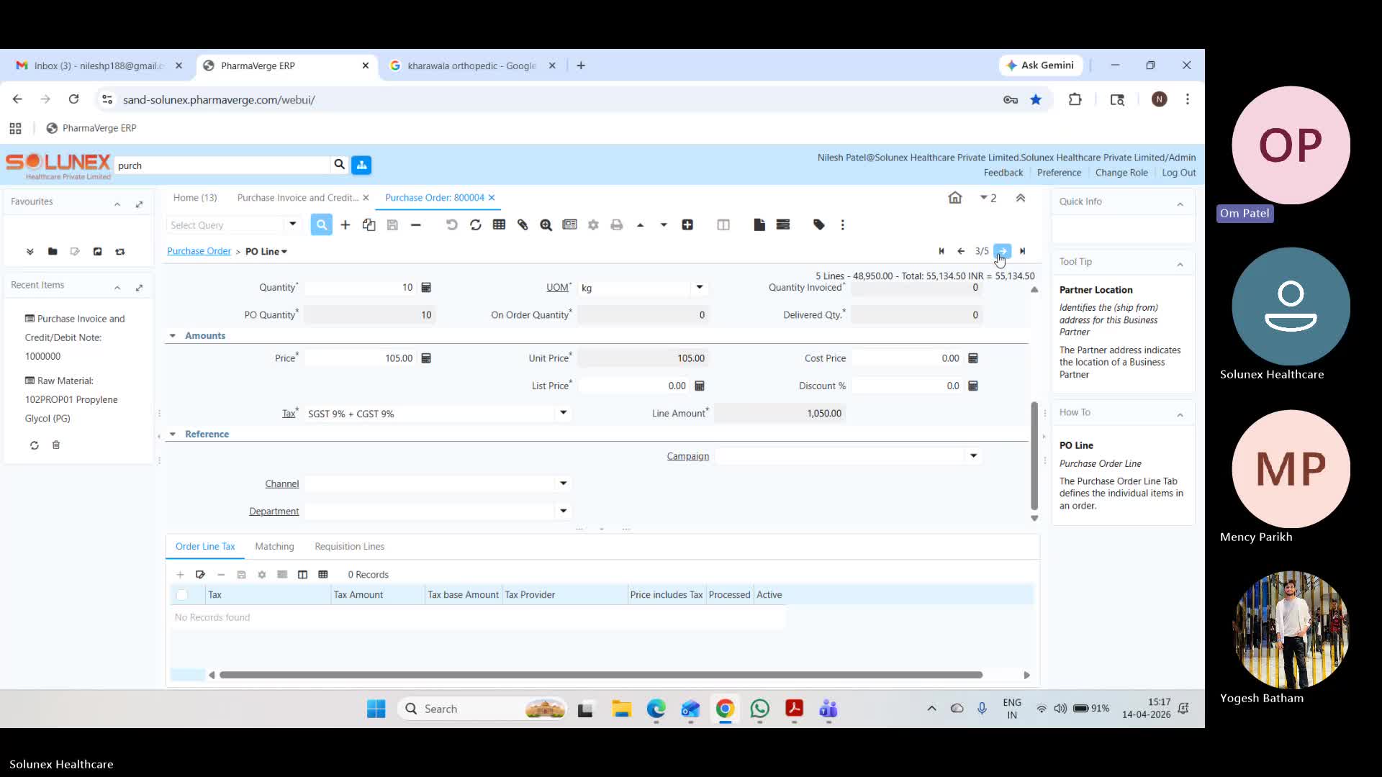Image resolution: width=1382 pixels, height=777 pixels.
Task: Switch to the Purchase Invoice and Credit tab
Action: tap(297, 198)
